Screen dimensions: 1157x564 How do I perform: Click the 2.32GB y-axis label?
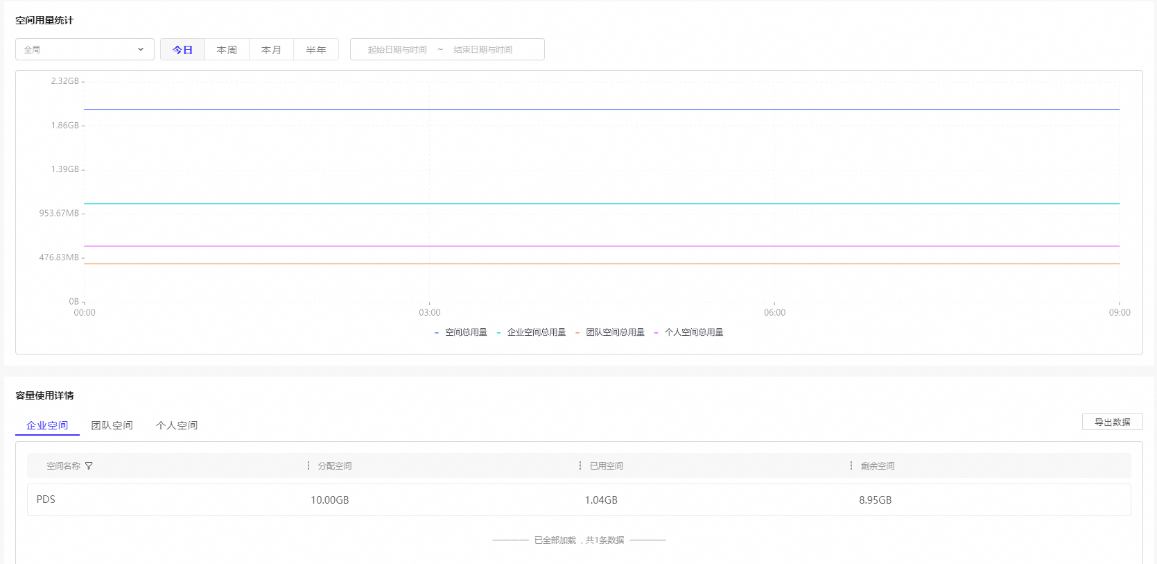(65, 81)
